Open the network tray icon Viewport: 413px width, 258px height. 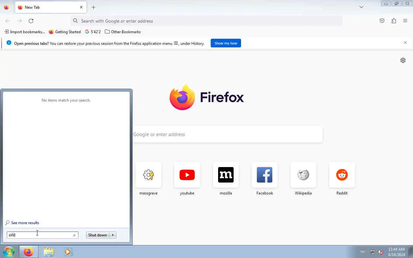(x=373, y=252)
